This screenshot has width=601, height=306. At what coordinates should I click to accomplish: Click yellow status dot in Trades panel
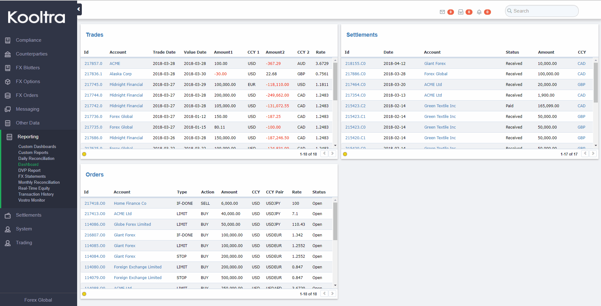(84, 154)
